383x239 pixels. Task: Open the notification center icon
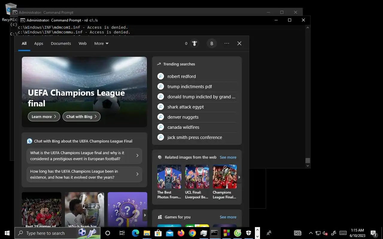click(x=374, y=233)
